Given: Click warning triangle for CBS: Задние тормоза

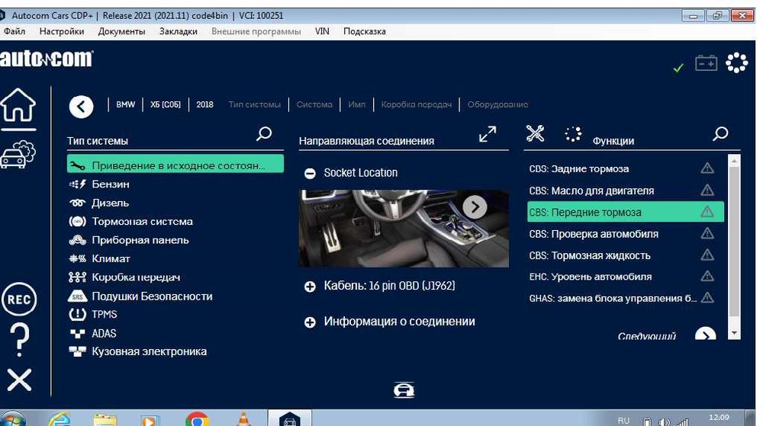Looking at the screenshot, I should point(707,168).
